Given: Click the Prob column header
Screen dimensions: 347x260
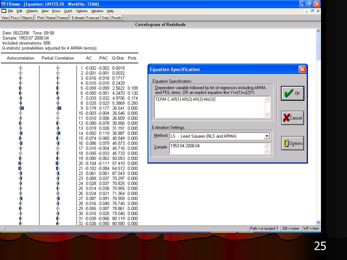Looking at the screenshot, I should (x=132, y=58).
